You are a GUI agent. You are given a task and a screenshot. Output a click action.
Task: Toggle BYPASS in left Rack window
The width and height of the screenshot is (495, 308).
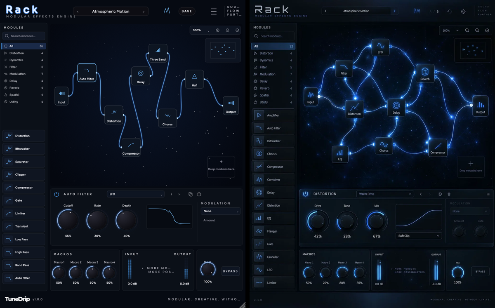pos(231,271)
